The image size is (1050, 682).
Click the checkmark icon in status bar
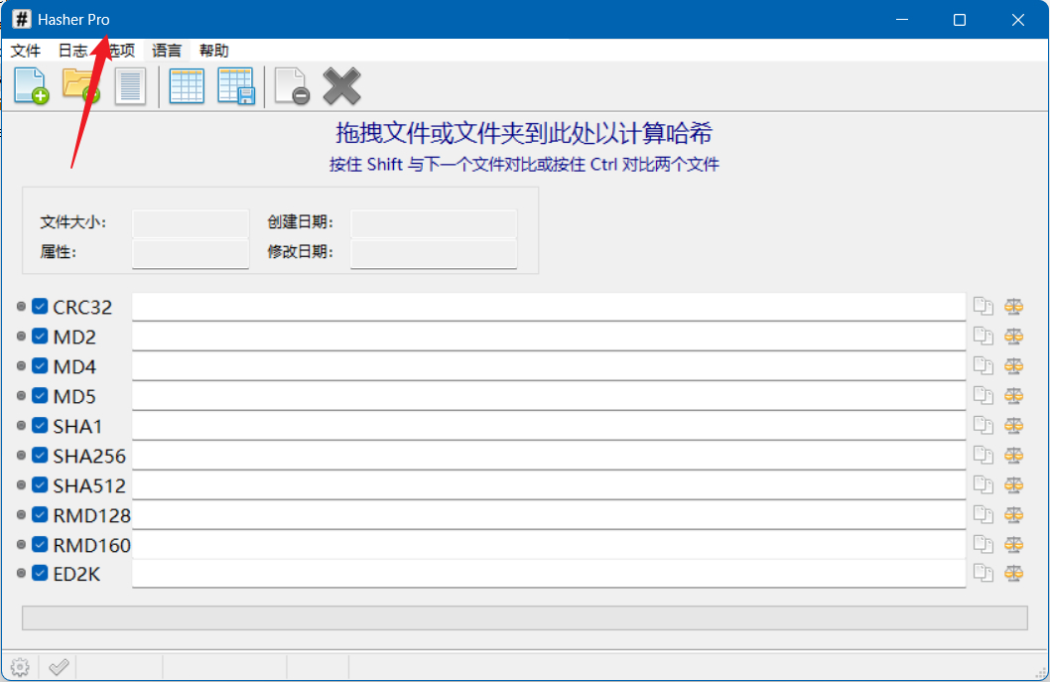[x=59, y=666]
